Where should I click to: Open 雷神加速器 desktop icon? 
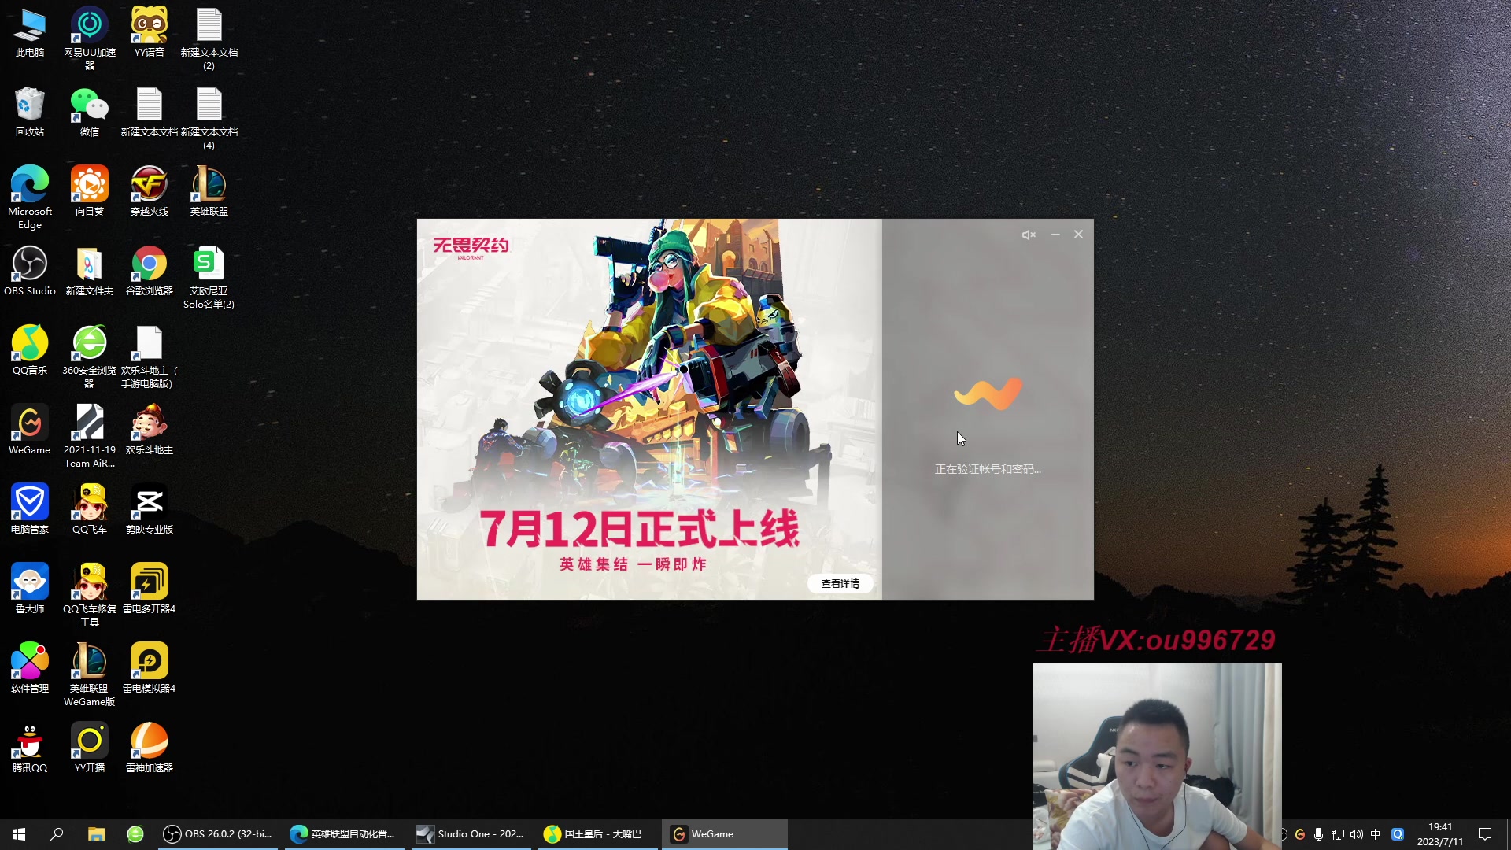(149, 740)
